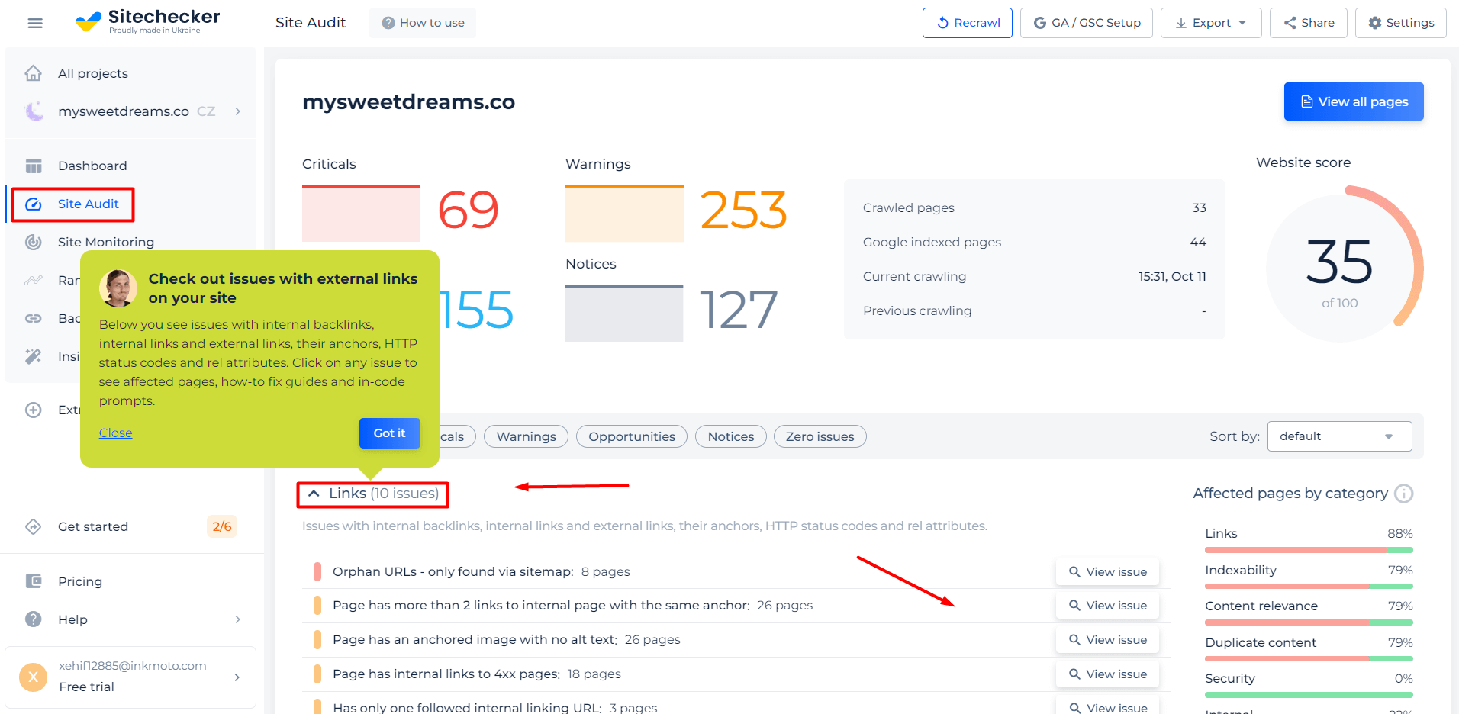1459x714 pixels.
Task: Click the user avatar X icon
Action: coord(33,677)
